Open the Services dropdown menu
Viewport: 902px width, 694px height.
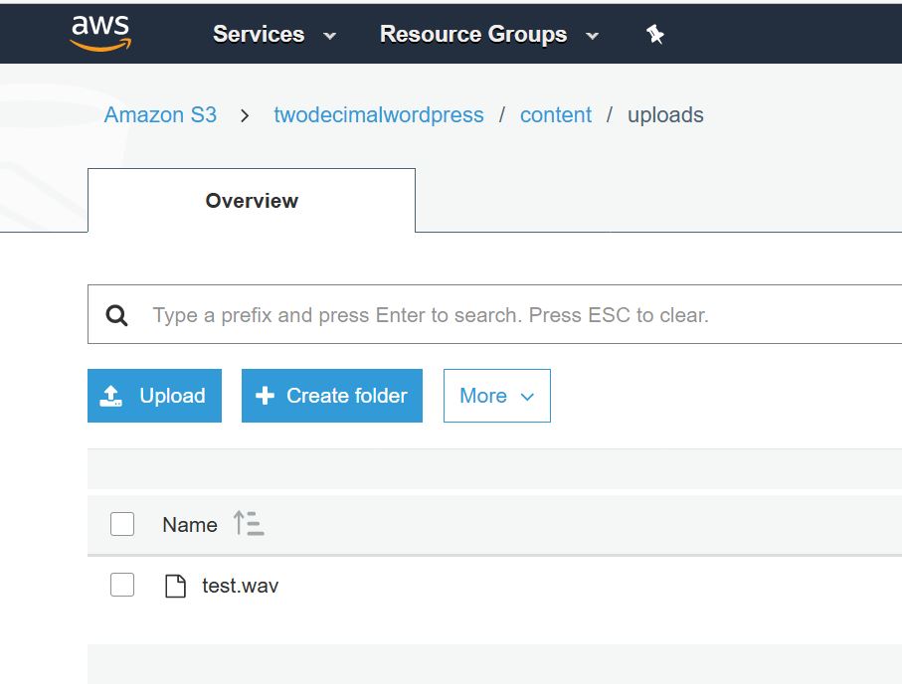coord(274,35)
